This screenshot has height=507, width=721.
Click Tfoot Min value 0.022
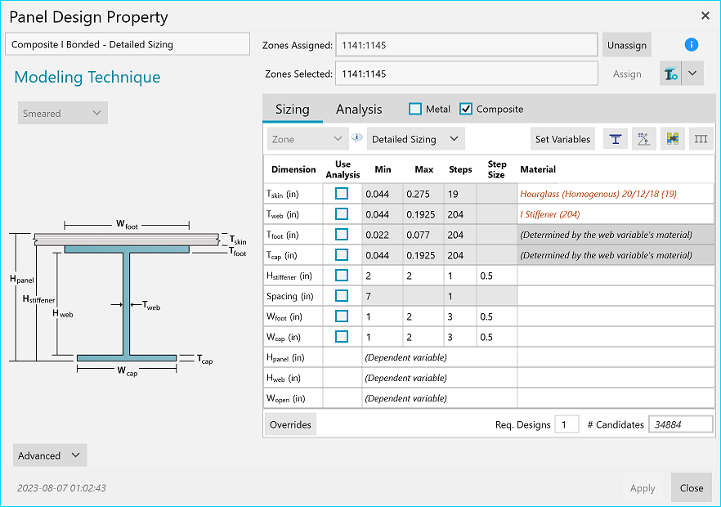[383, 235]
